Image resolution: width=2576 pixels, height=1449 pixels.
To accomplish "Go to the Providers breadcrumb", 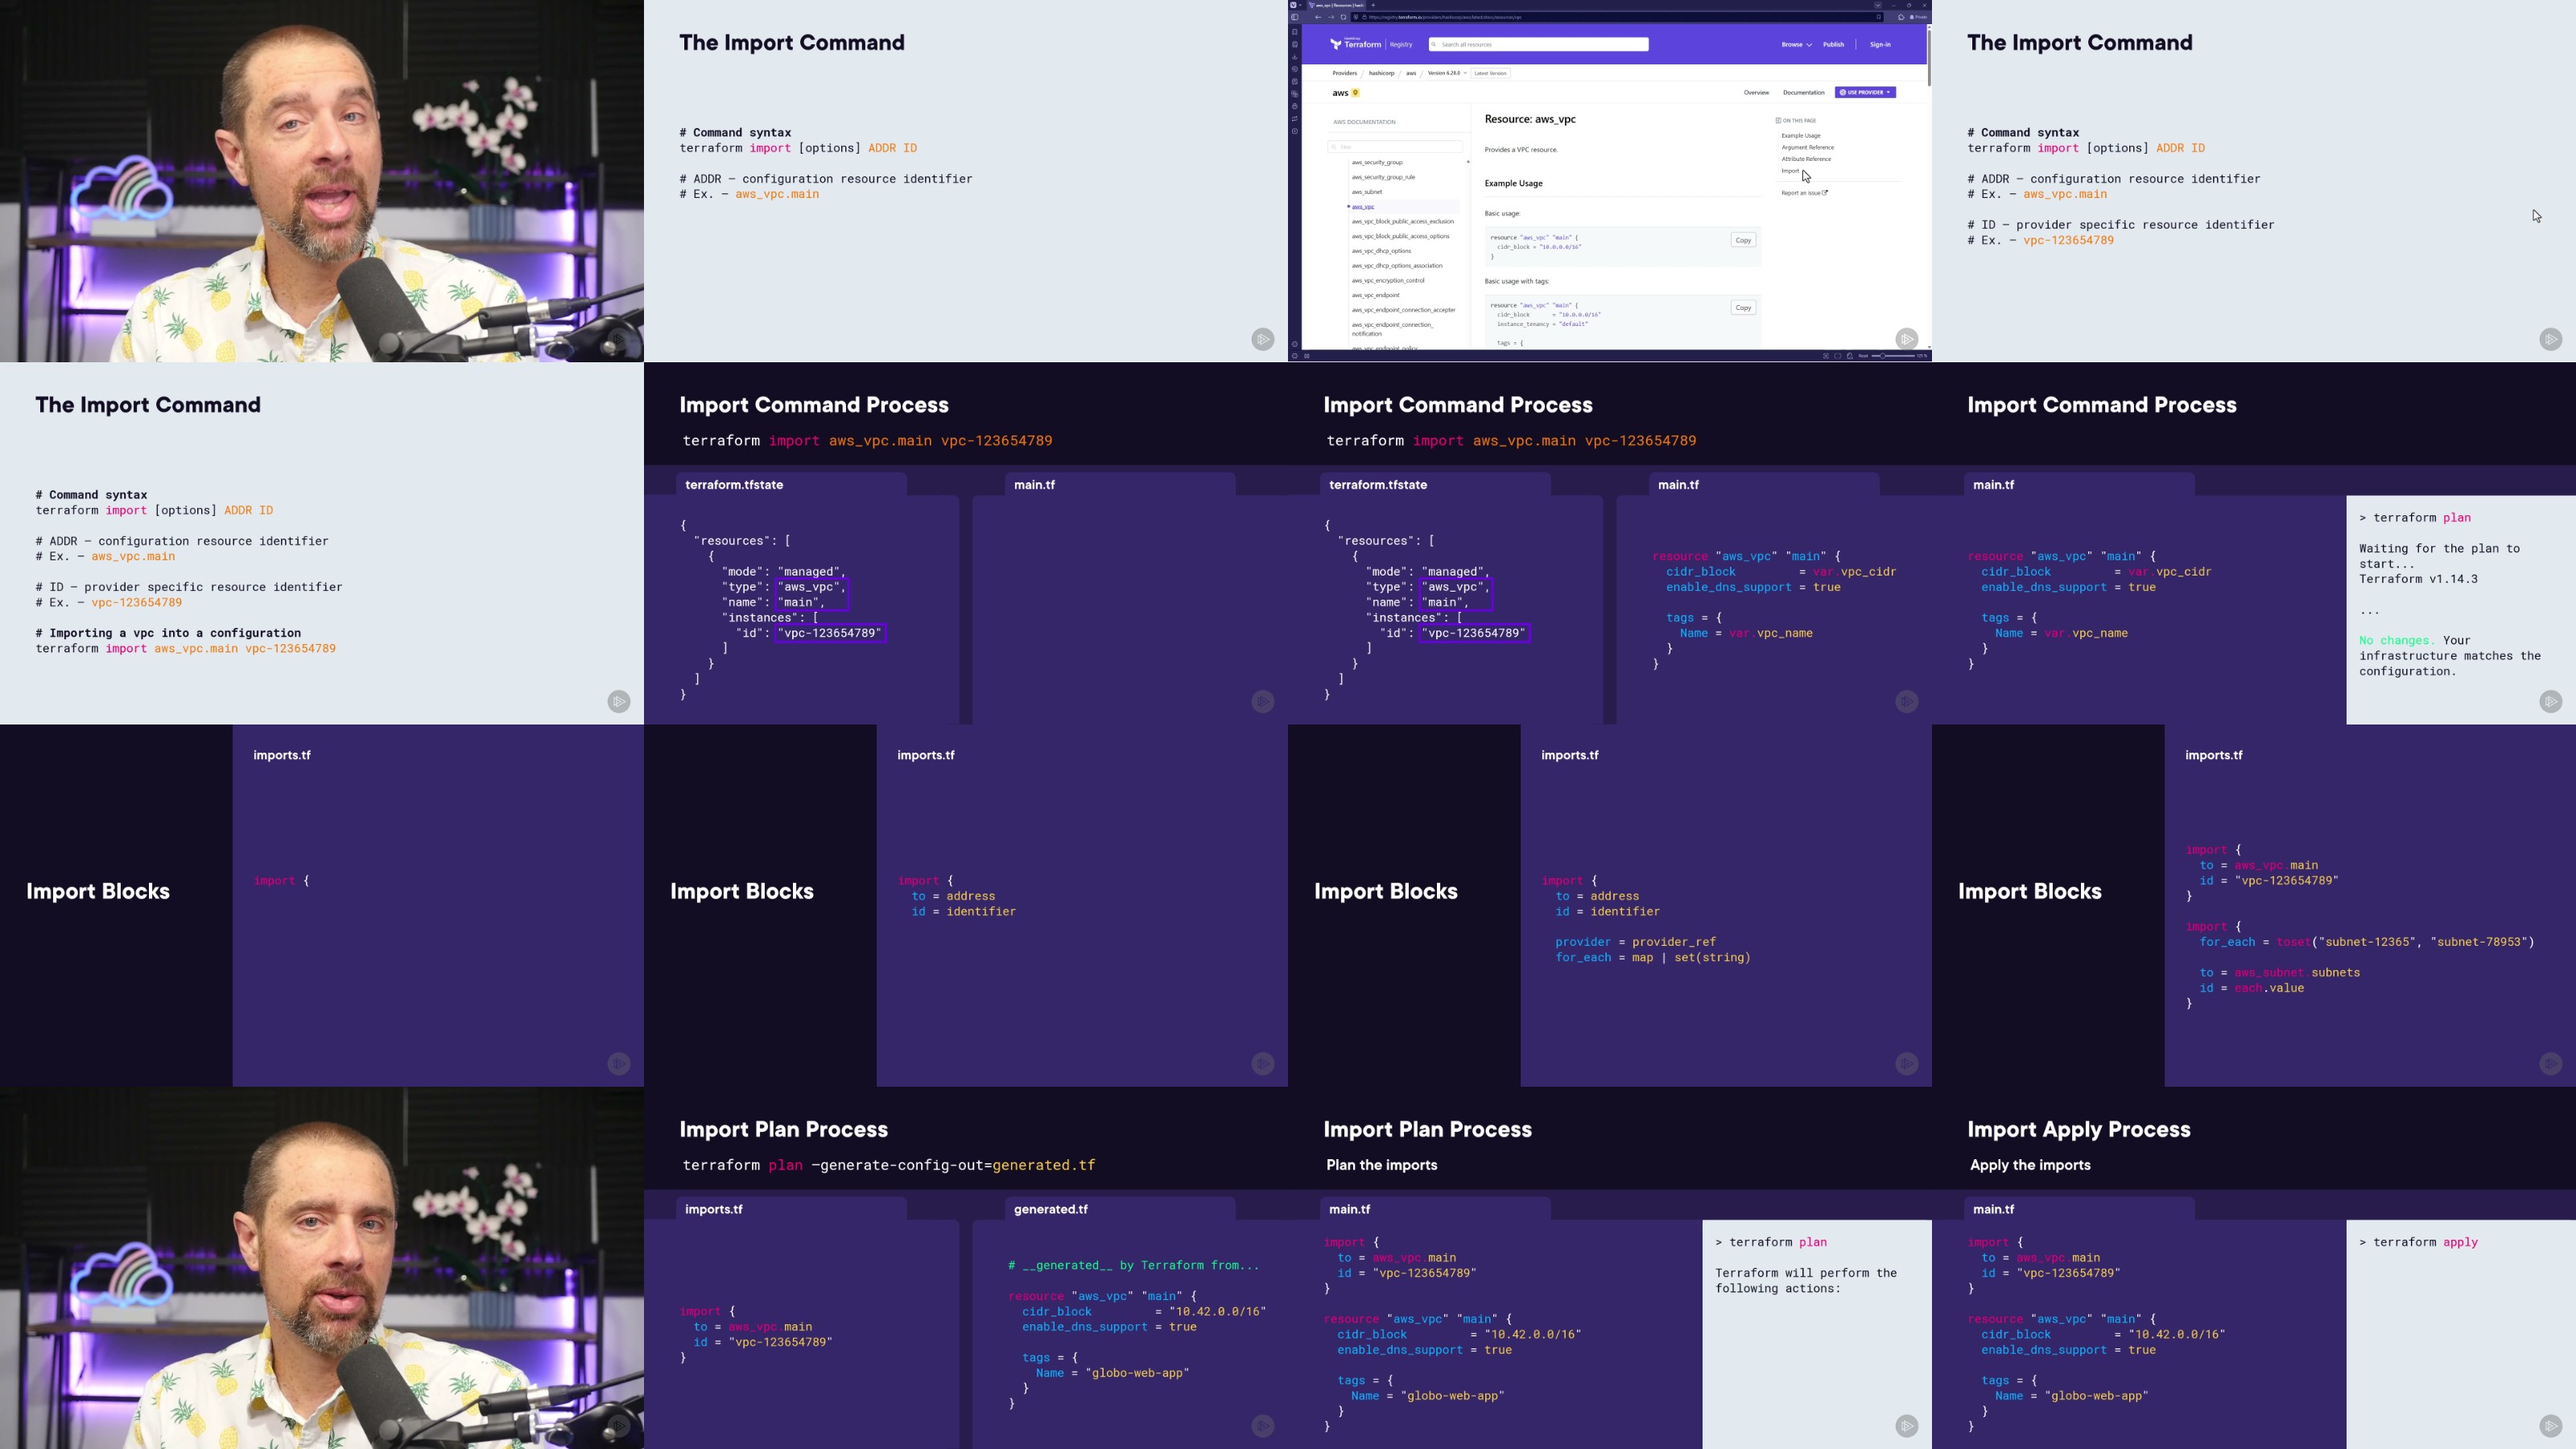I will click(1345, 73).
